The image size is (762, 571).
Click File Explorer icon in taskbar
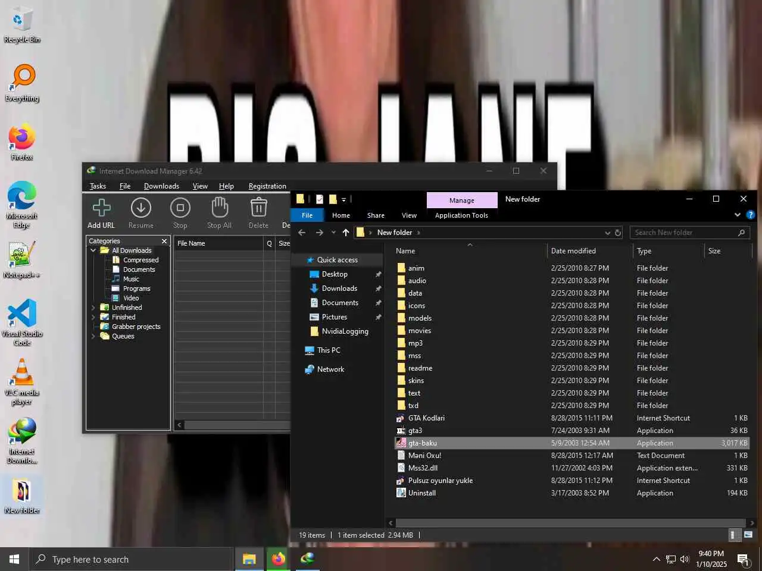(249, 559)
